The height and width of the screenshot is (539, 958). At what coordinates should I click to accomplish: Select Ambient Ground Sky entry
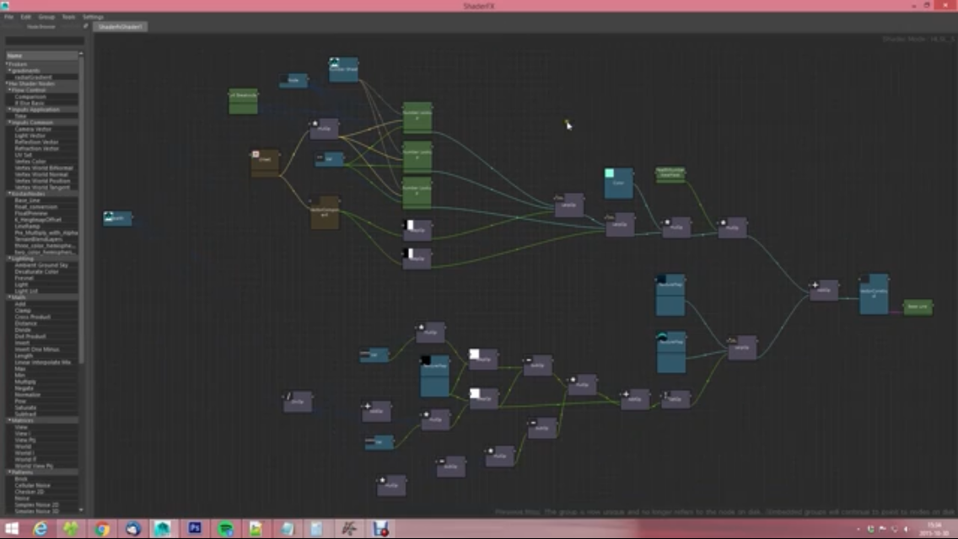click(41, 265)
